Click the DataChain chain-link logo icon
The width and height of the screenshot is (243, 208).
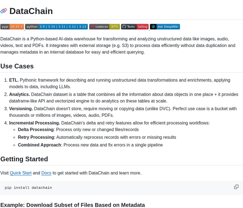pos(4,11)
